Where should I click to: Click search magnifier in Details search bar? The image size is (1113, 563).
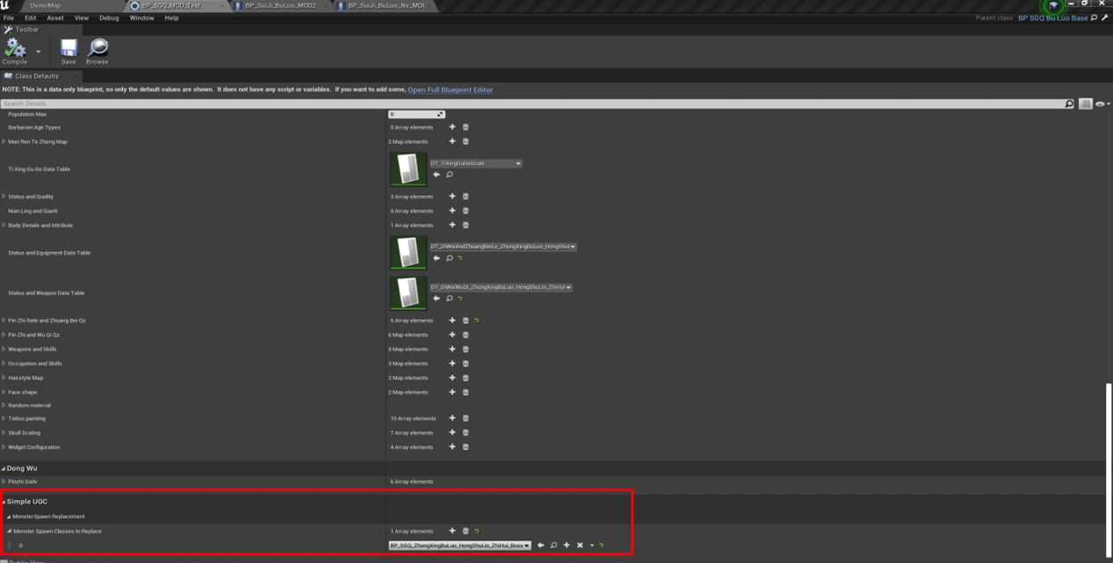coord(1069,104)
